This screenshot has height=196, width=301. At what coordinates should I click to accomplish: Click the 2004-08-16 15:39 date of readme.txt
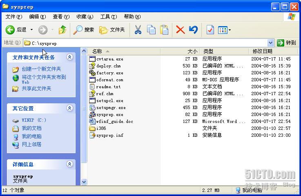(271, 87)
